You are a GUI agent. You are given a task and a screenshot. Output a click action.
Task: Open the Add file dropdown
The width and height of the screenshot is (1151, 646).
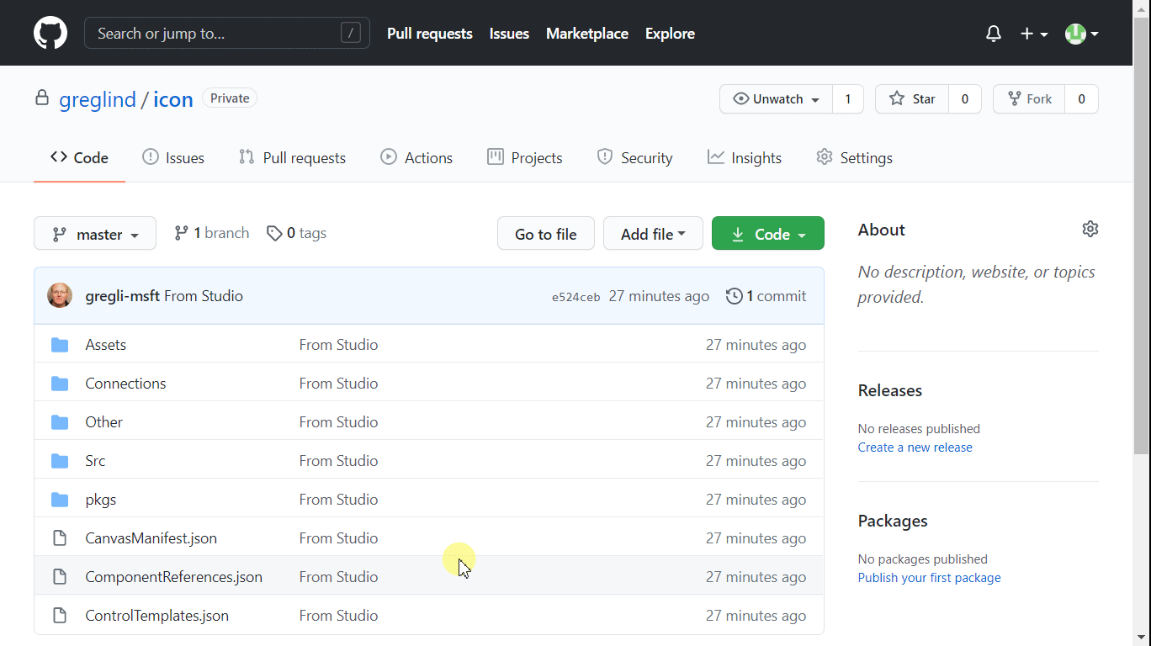point(653,234)
